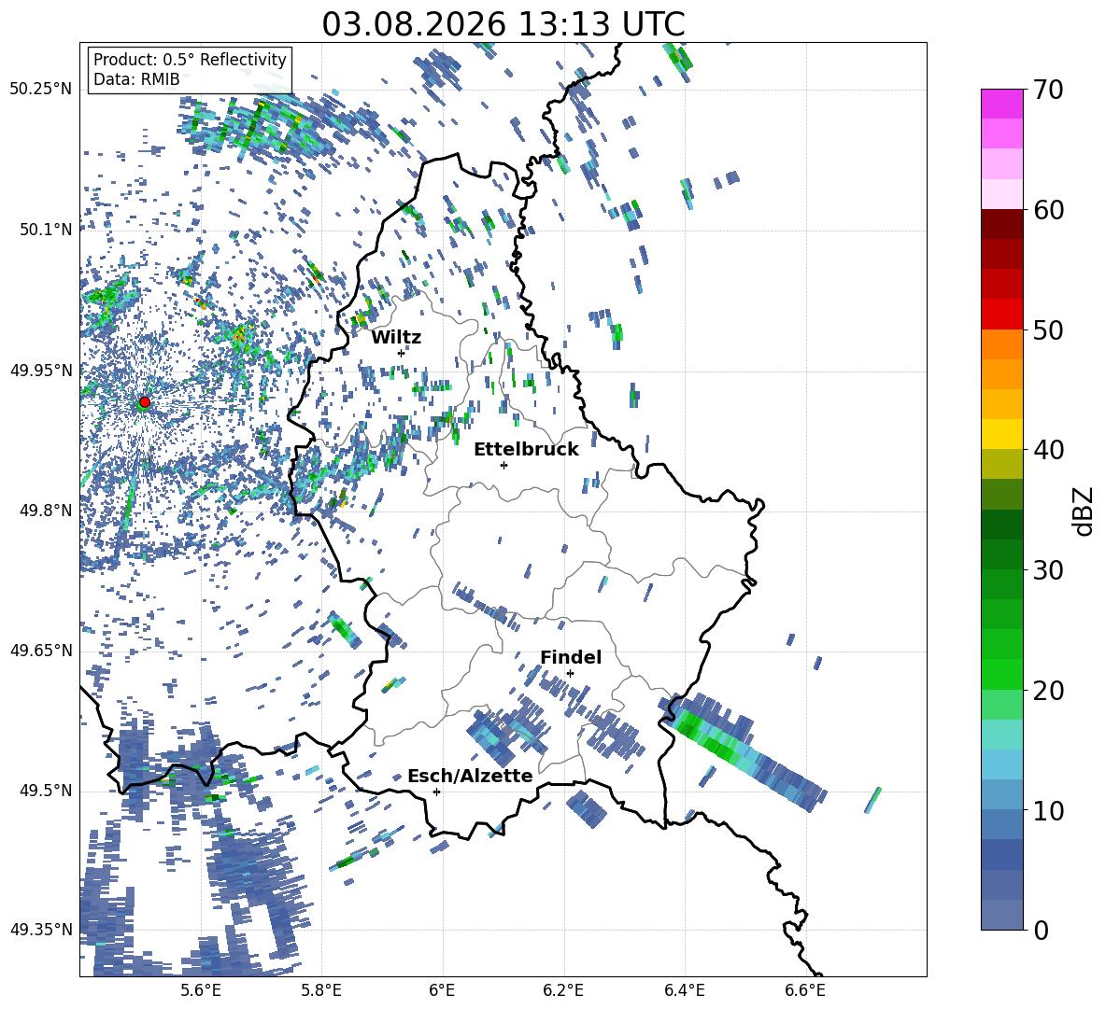The width and height of the screenshot is (1106, 1009).
Task: Click the Esch/Alzette station cross marker
Action: tap(436, 792)
